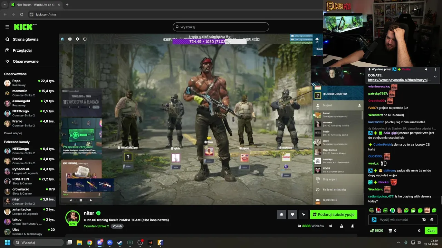Open xntentacion recommended channel
The width and height of the screenshot is (442, 248).
[29, 211]
